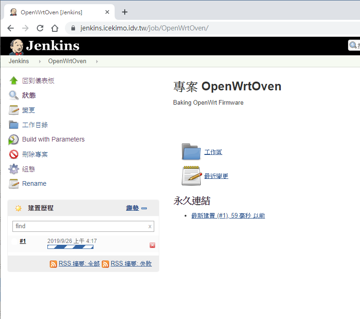Open 狀態 side menu item
Screen dimensions: 360x319
[x=29, y=95]
